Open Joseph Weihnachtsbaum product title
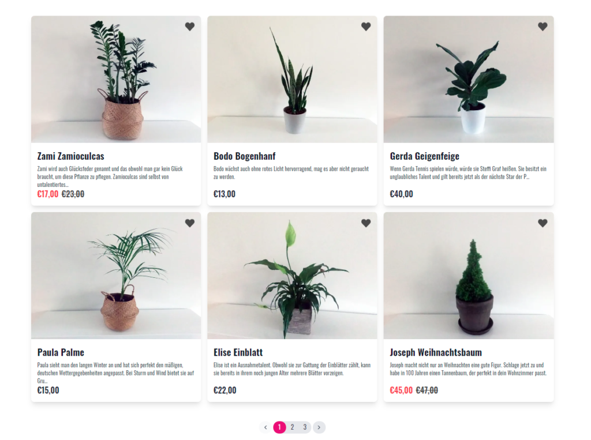Viewport: 591px width, 440px height. coord(436,352)
